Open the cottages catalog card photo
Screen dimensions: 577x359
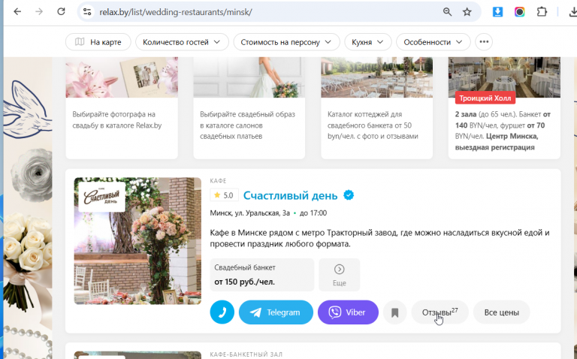377,77
